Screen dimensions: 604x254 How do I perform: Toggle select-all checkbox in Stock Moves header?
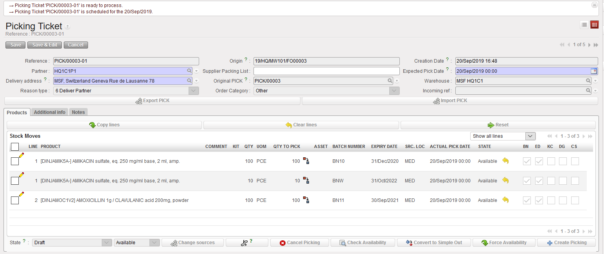15,147
